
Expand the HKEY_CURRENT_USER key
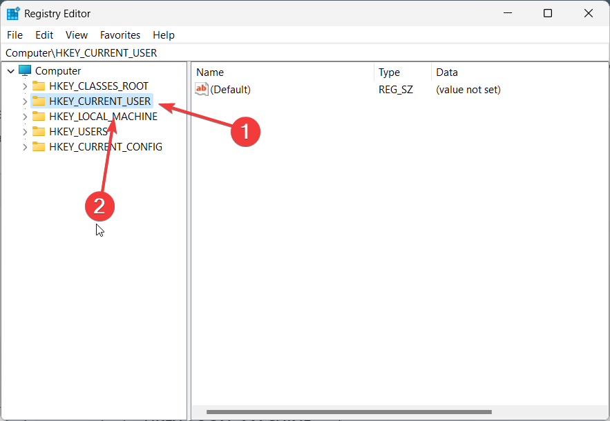click(25, 101)
